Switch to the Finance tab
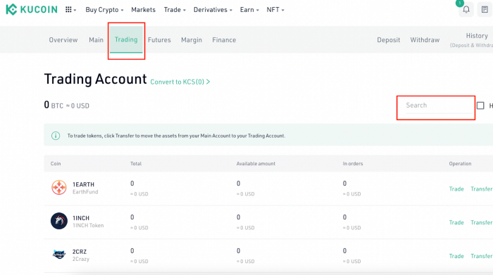The image size is (493, 275). tap(224, 40)
